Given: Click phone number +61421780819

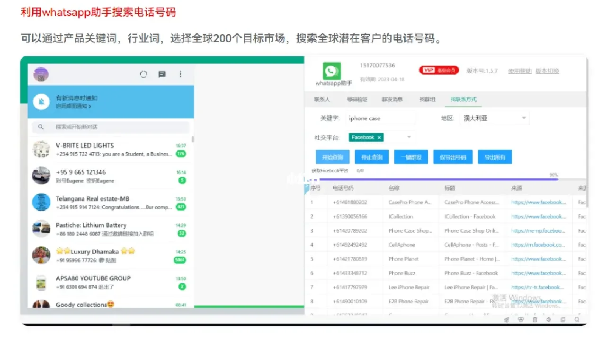Looking at the screenshot, I should 349,259.
